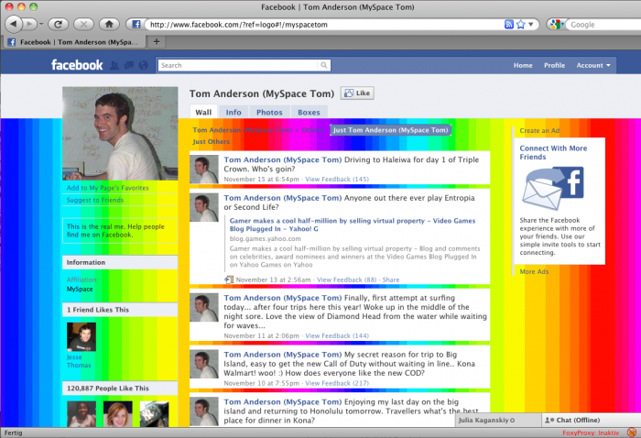This screenshot has width=641, height=438.
Task: Switch to the Wall tab
Action: (x=203, y=112)
